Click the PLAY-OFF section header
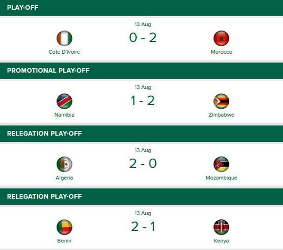Image resolution: width=283 pixels, height=250 pixels. [23, 8]
